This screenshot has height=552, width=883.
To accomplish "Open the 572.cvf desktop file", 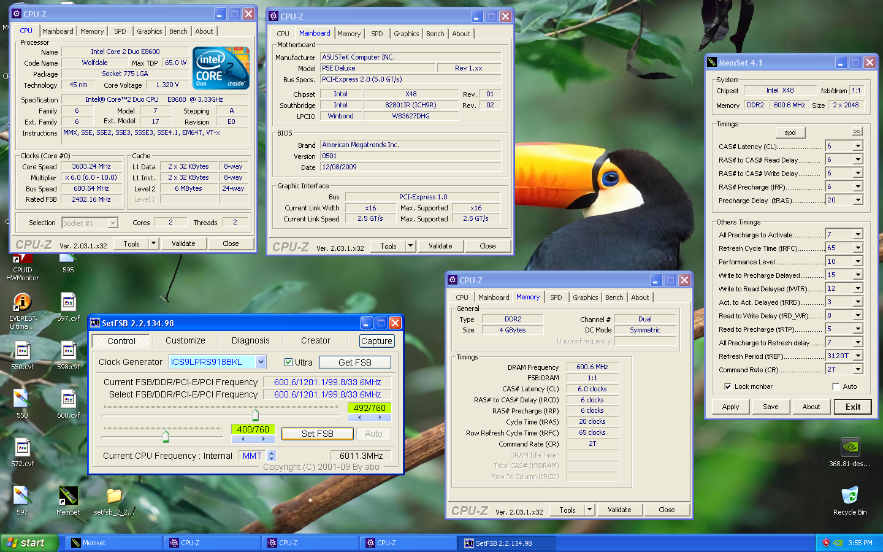I will point(22,452).
